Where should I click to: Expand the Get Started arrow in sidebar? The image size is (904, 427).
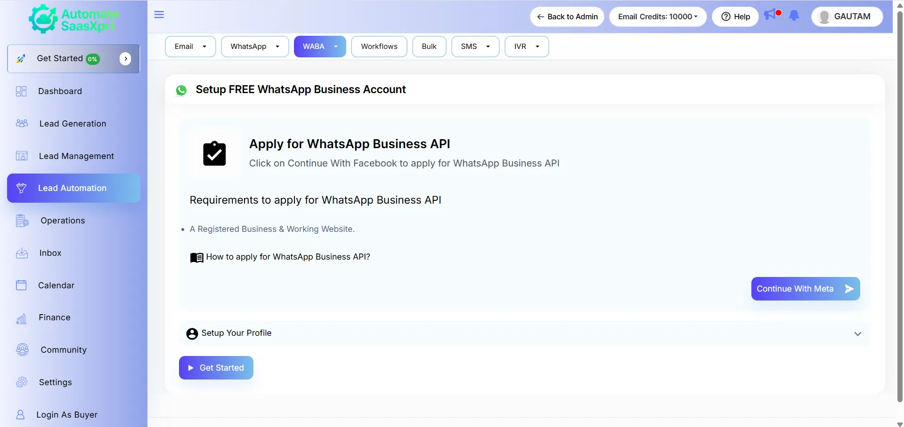tap(125, 59)
